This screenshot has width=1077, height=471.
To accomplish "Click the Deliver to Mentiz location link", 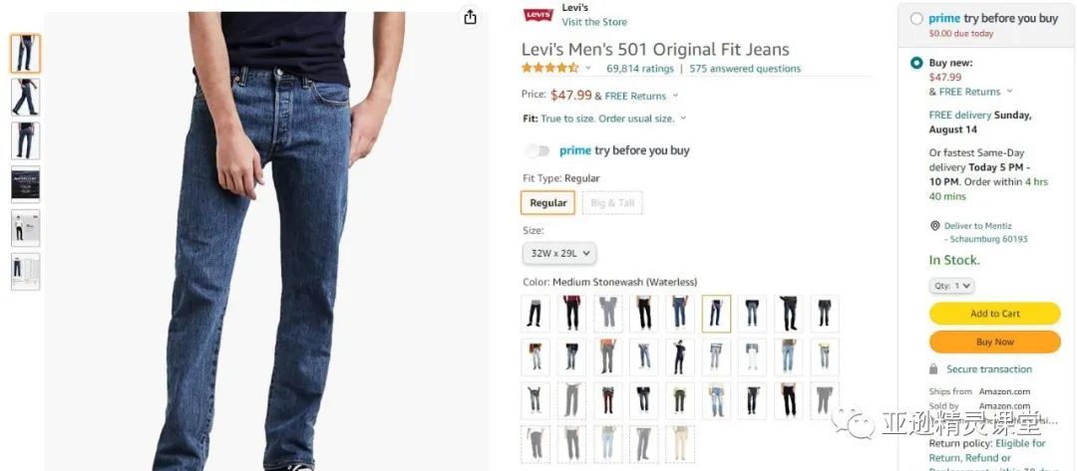I will pyautogui.click(x=978, y=226).
